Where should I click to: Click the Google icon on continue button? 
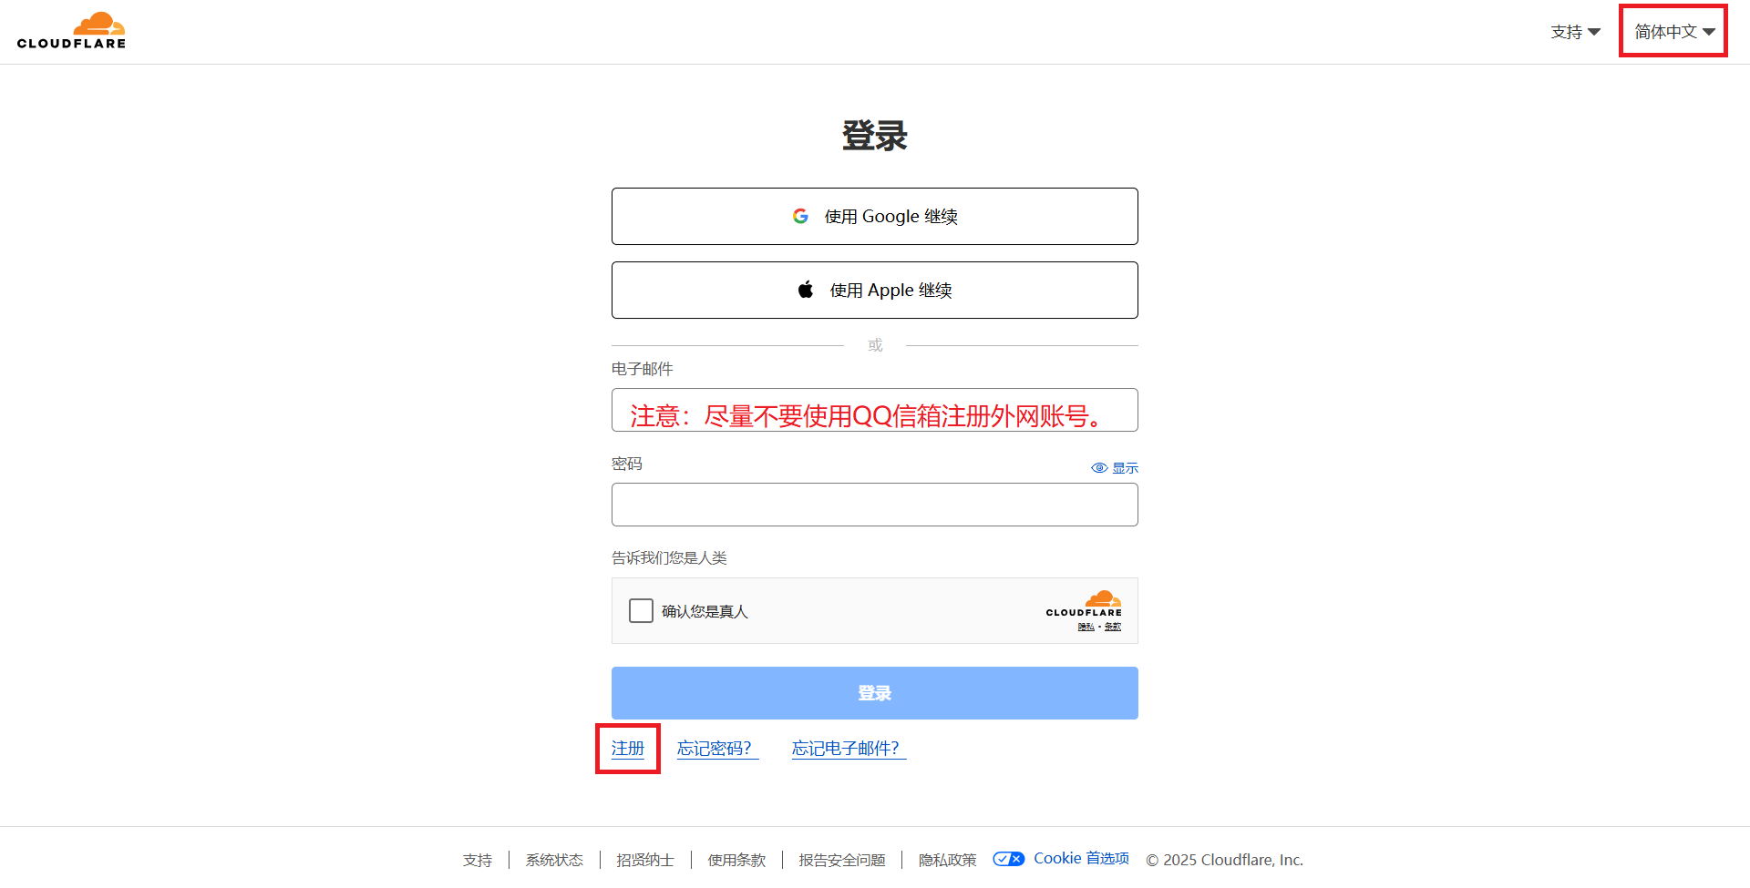click(800, 217)
